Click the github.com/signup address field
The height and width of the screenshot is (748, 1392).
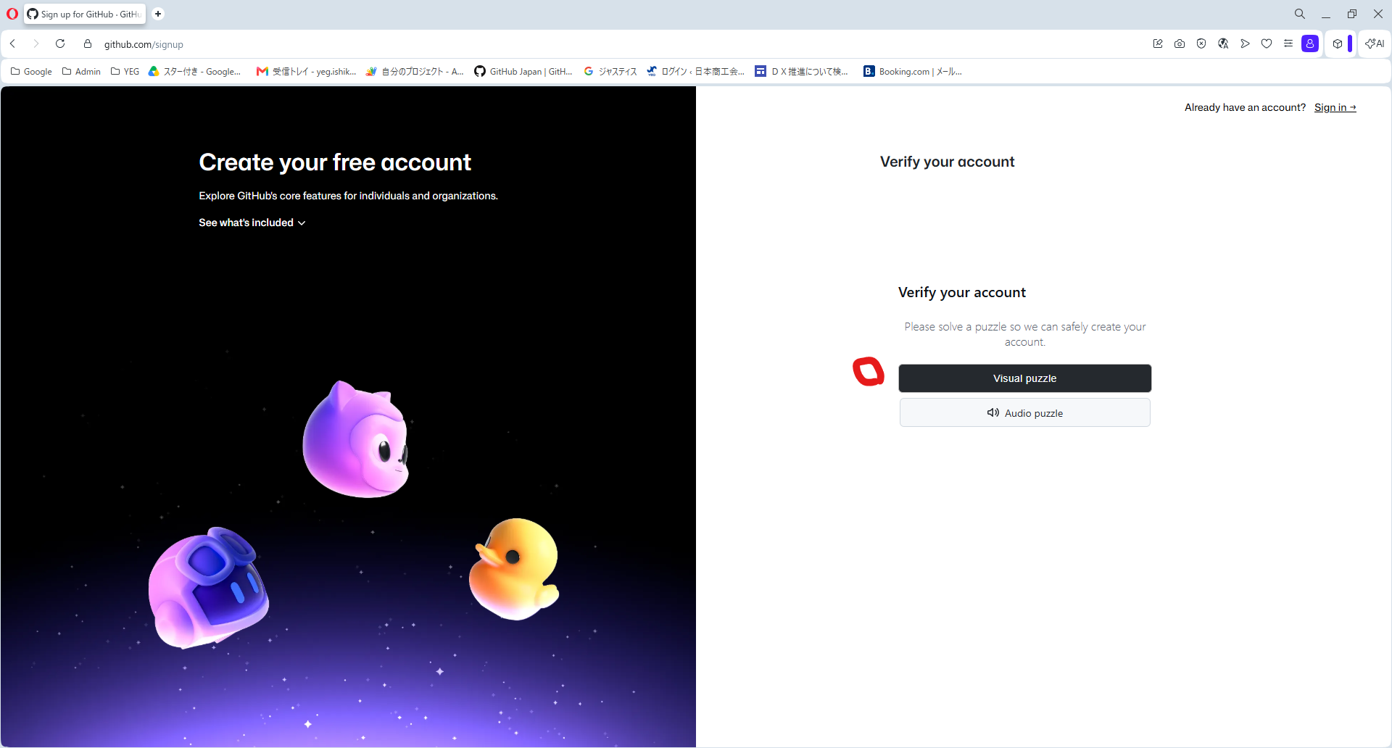point(144,44)
